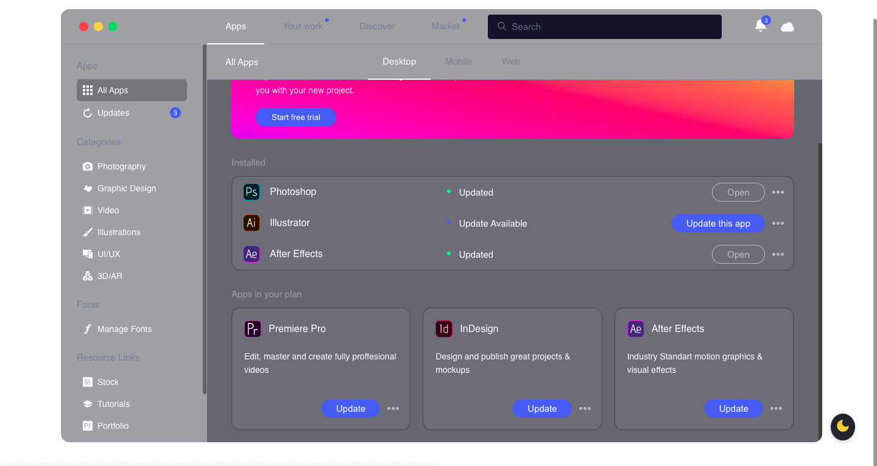The height and width of the screenshot is (466, 877).
Task: Open the cloud sync icon
Action: tap(787, 27)
